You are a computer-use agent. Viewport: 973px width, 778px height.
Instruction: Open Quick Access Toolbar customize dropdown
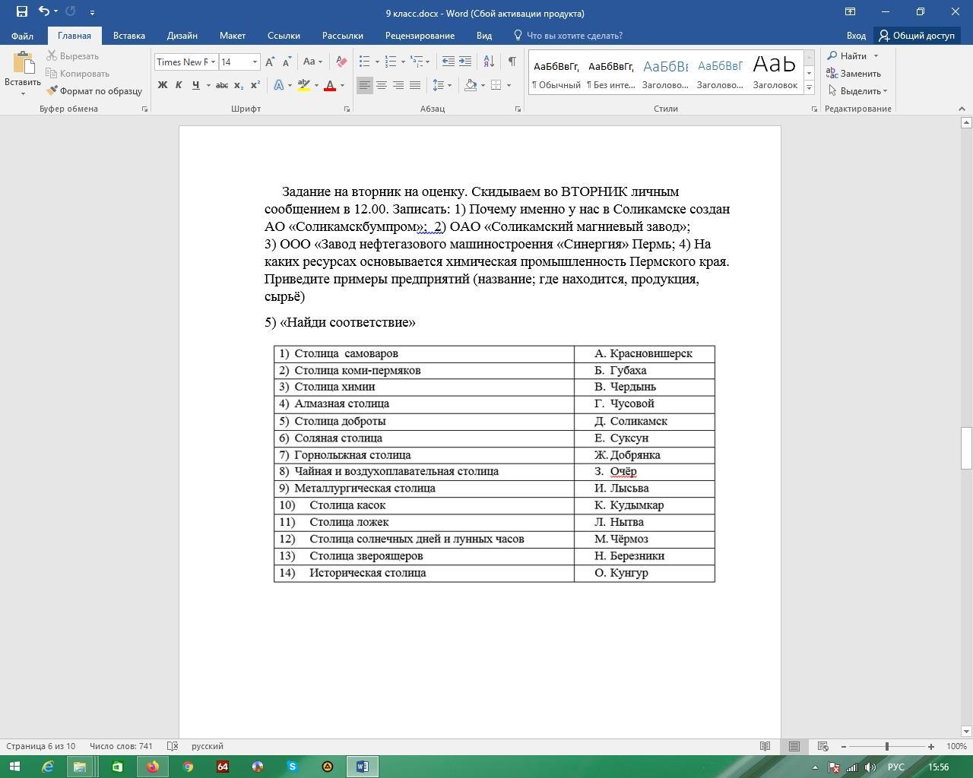[92, 13]
